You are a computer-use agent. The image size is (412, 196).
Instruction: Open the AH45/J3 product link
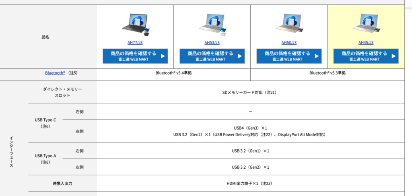(366, 43)
